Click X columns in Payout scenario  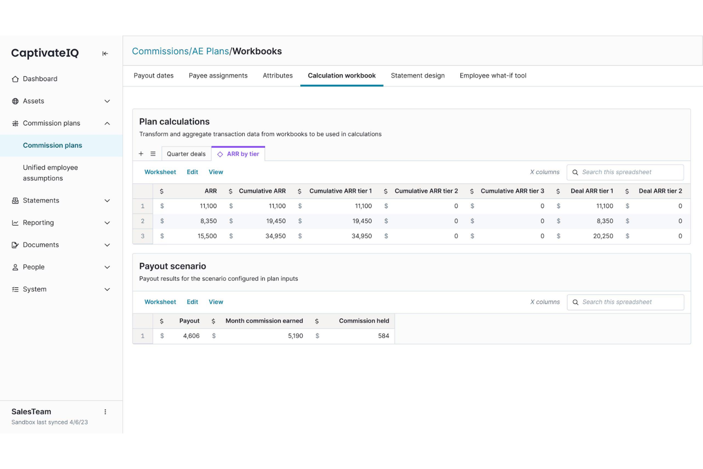[545, 302]
